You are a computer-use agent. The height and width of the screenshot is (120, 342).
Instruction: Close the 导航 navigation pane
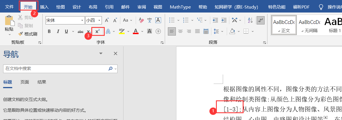click(116, 53)
